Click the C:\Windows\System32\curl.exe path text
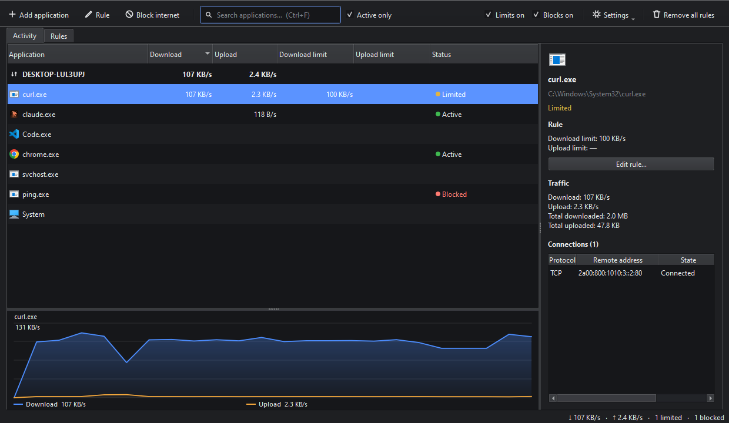Screen dimensions: 729x423 coord(597,94)
